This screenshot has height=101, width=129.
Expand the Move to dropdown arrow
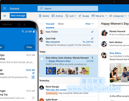(106, 16)
